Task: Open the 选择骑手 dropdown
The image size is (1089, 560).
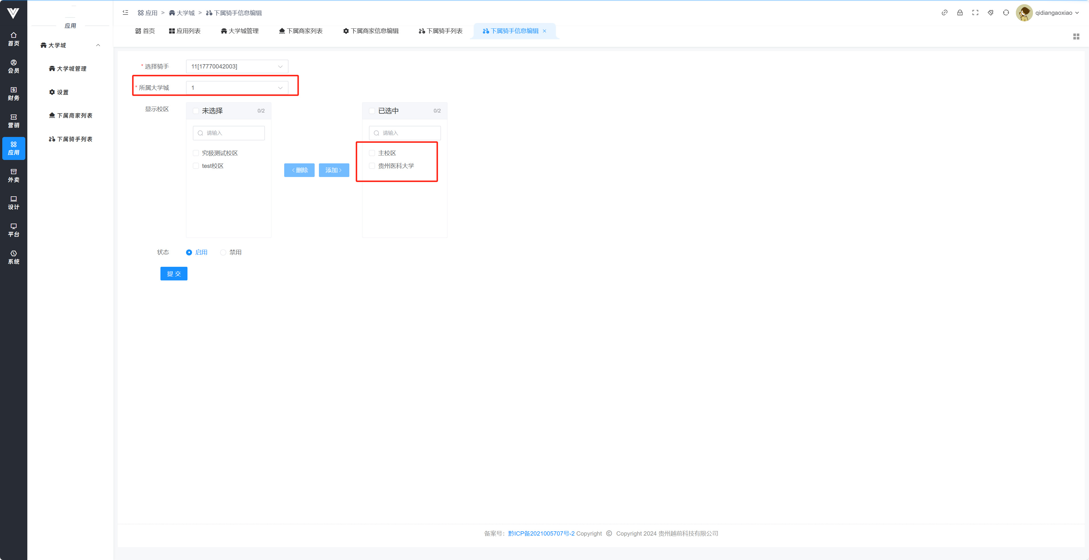Action: [237, 66]
